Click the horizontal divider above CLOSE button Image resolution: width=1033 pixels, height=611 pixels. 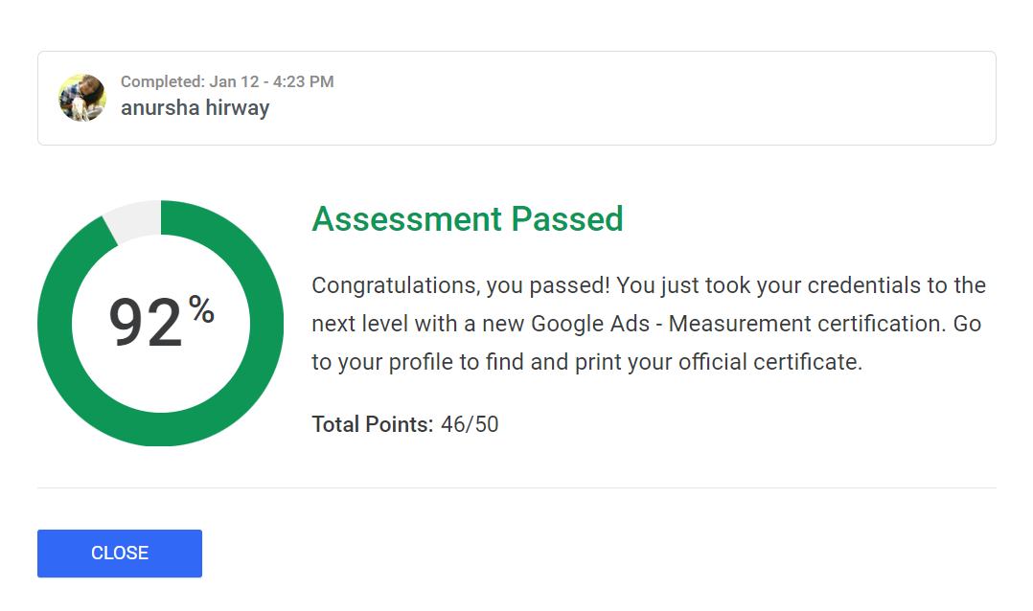tap(516, 487)
